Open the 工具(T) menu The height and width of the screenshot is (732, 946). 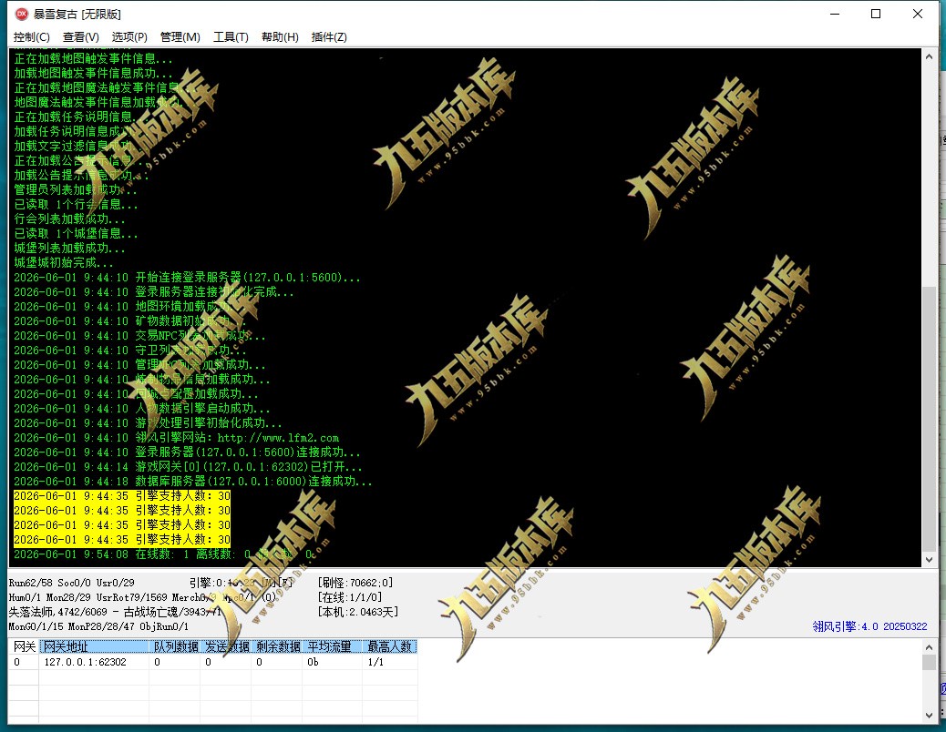[x=231, y=37]
